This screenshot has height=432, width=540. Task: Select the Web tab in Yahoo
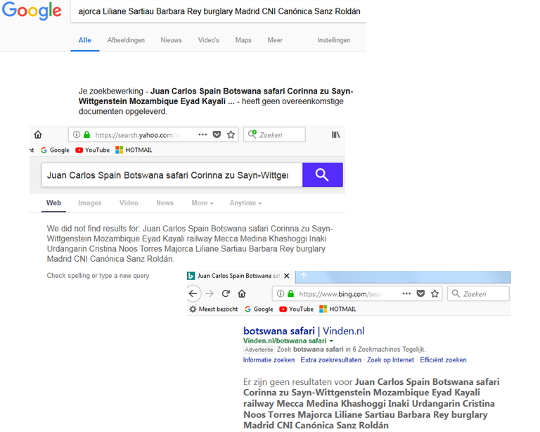53,203
